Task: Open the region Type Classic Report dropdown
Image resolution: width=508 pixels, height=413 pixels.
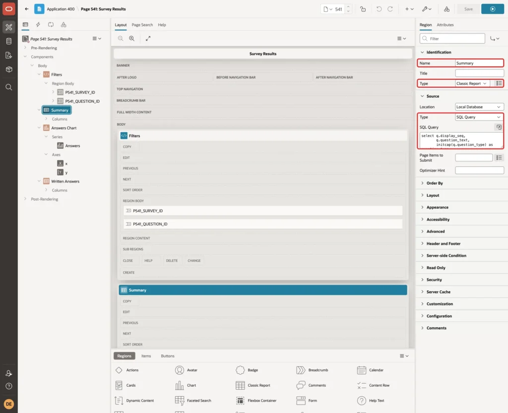Action: [x=472, y=83]
